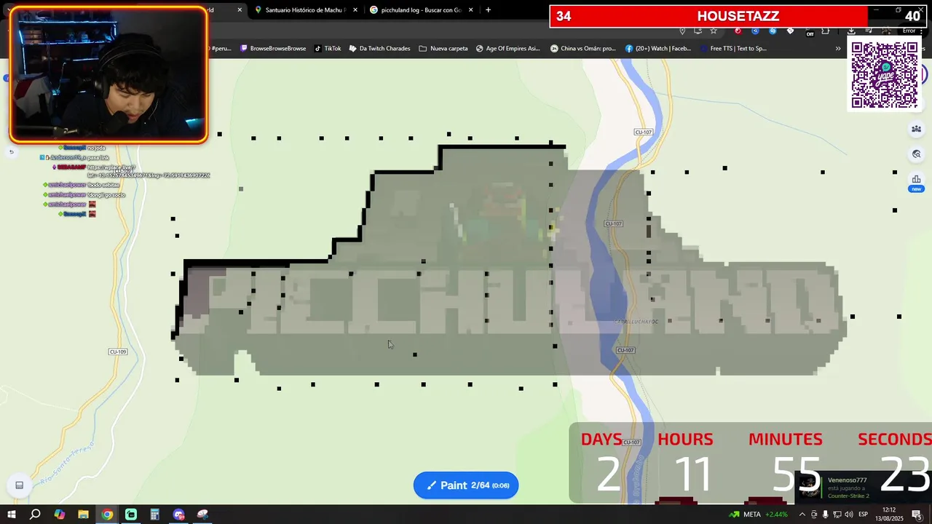The image size is (932, 524).
Task: Close the picchuland log tab
Action: [471, 10]
